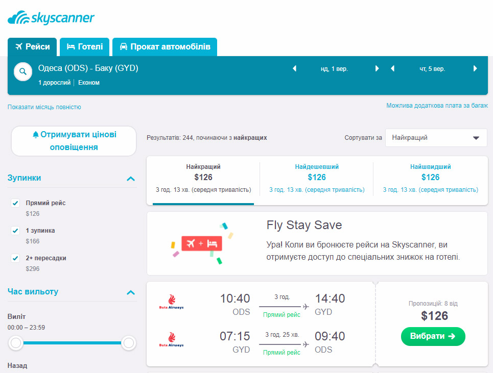This screenshot has height=373, width=493.
Task: Click the green Вибрати button
Action: pyautogui.click(x=433, y=336)
